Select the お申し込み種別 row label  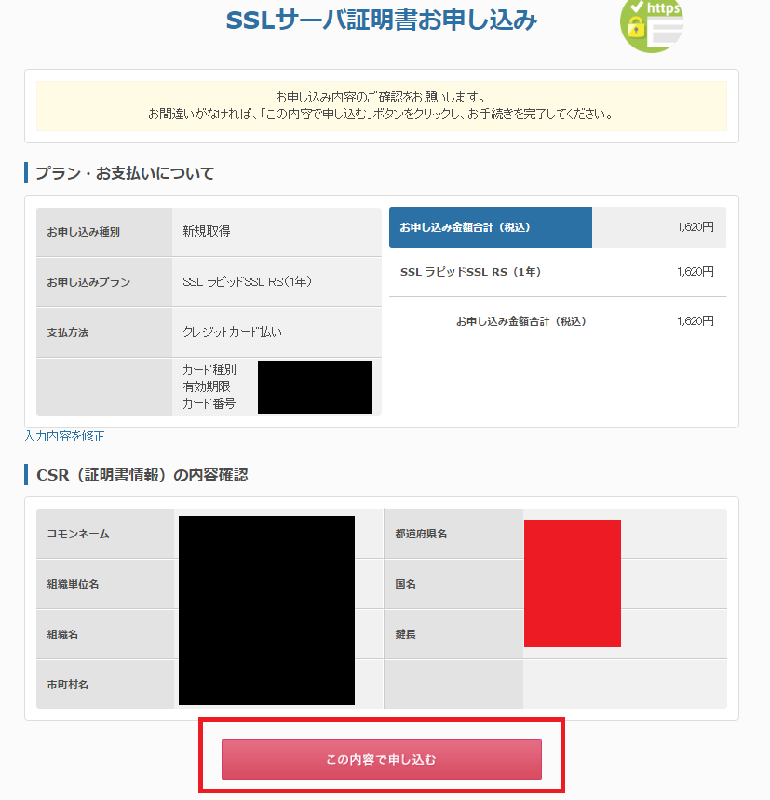pos(104,232)
